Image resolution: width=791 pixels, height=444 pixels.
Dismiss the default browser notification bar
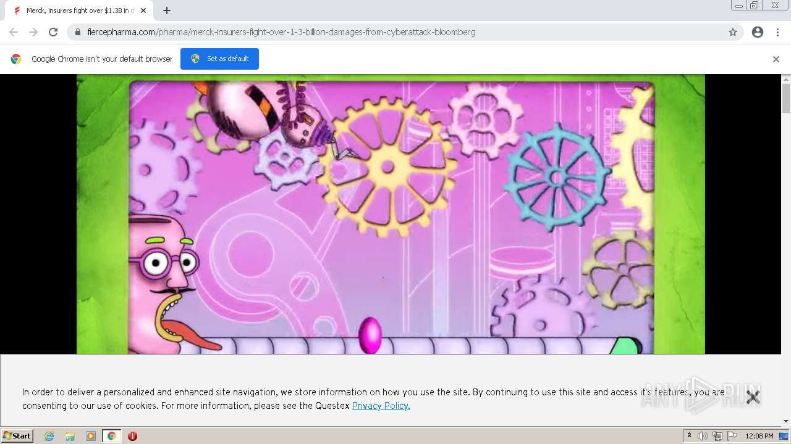pos(776,59)
